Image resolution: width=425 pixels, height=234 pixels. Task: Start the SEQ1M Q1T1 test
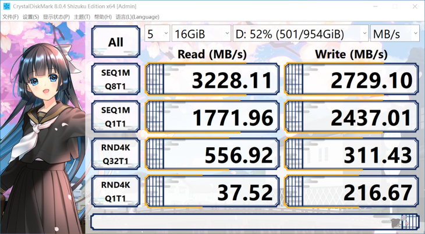[x=116, y=116]
